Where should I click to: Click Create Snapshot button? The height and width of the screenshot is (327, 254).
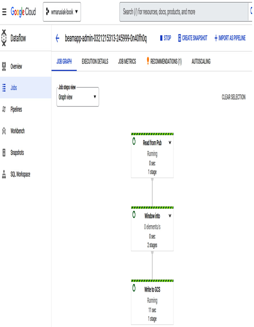coord(192,38)
